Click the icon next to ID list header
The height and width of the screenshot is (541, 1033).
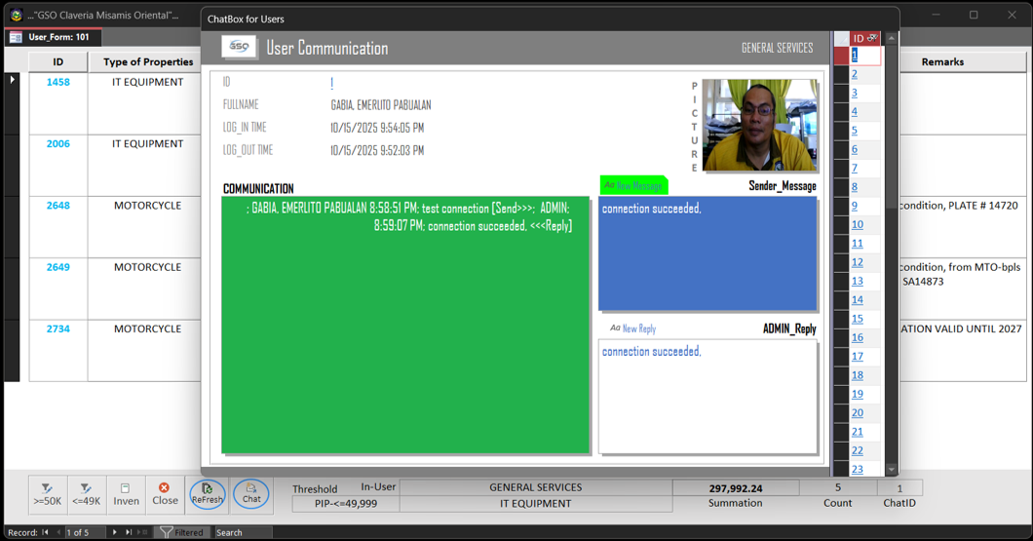point(872,38)
